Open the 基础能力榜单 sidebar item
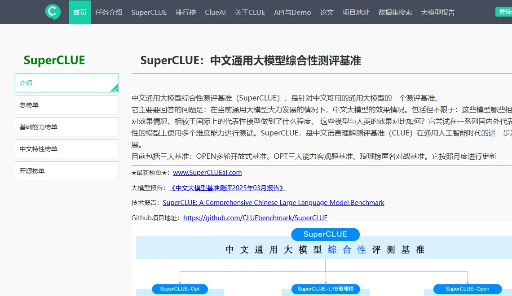512x296 pixels. pyautogui.click(x=67, y=127)
